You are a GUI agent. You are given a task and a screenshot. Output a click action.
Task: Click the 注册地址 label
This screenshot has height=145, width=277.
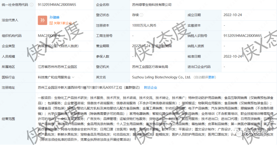point(8,88)
